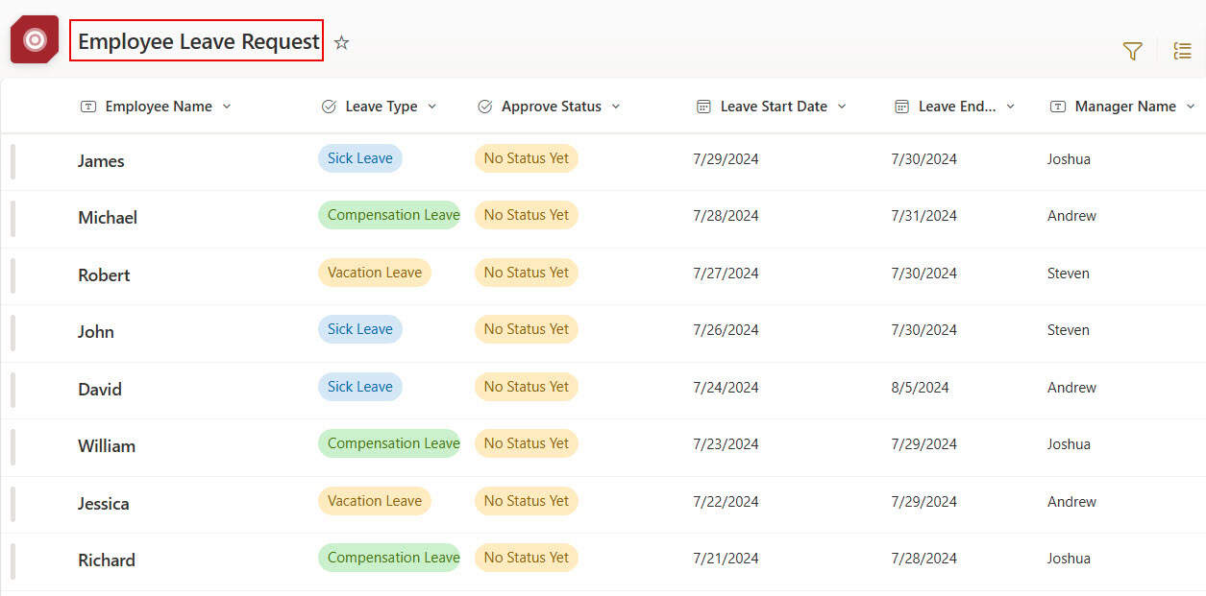Click John's No Status Yet pill
The image size is (1206, 596).
527,329
